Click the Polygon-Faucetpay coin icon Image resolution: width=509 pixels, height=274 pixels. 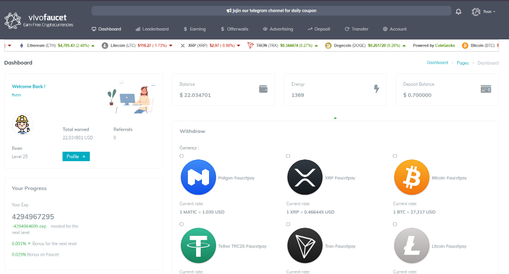[199, 178]
